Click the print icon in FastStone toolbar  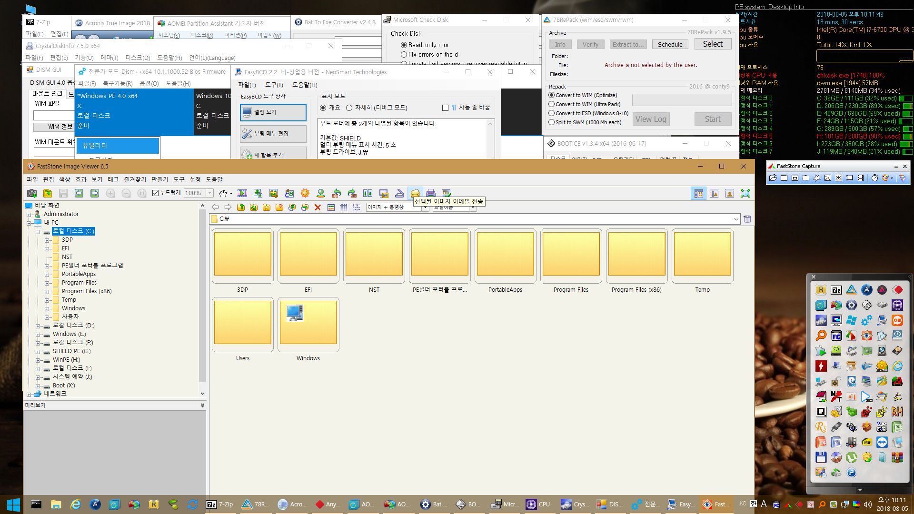[x=431, y=193]
